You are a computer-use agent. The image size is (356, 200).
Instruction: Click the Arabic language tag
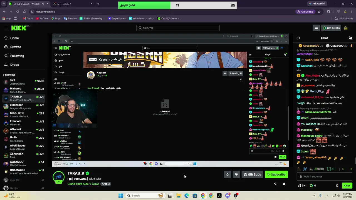click(106, 184)
